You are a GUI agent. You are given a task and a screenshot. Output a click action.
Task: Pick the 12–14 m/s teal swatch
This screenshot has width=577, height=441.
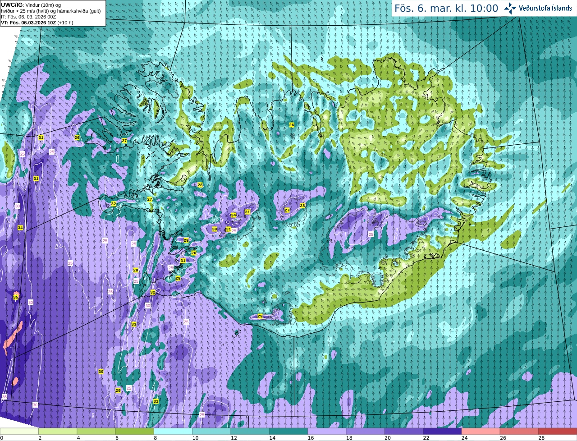click(250, 432)
